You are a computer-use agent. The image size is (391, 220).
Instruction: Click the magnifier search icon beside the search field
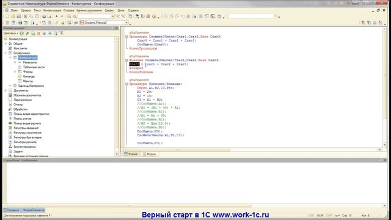75,16
